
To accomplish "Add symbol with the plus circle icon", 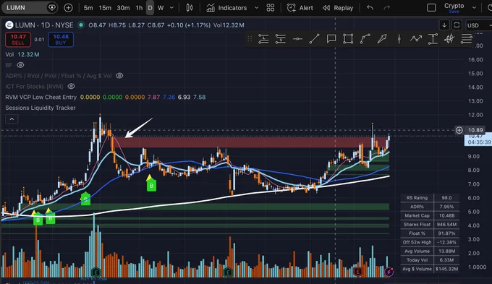I will coord(68,8).
